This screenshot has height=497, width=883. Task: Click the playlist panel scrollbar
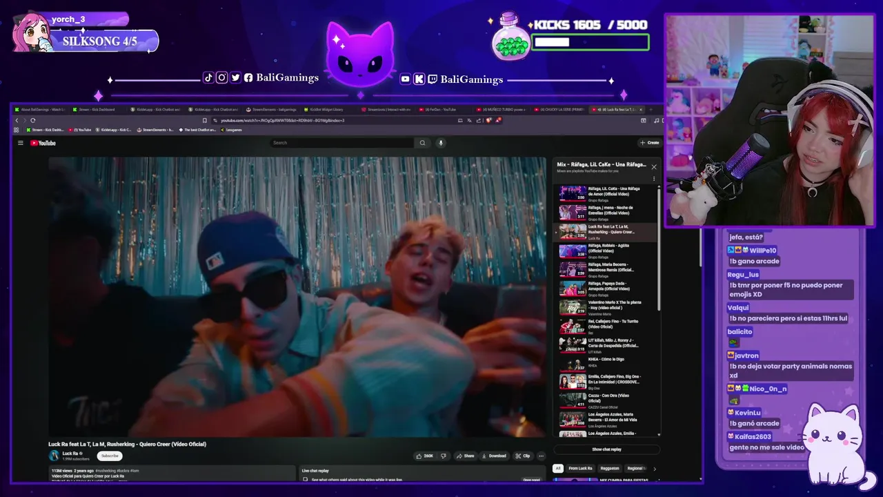click(x=659, y=248)
